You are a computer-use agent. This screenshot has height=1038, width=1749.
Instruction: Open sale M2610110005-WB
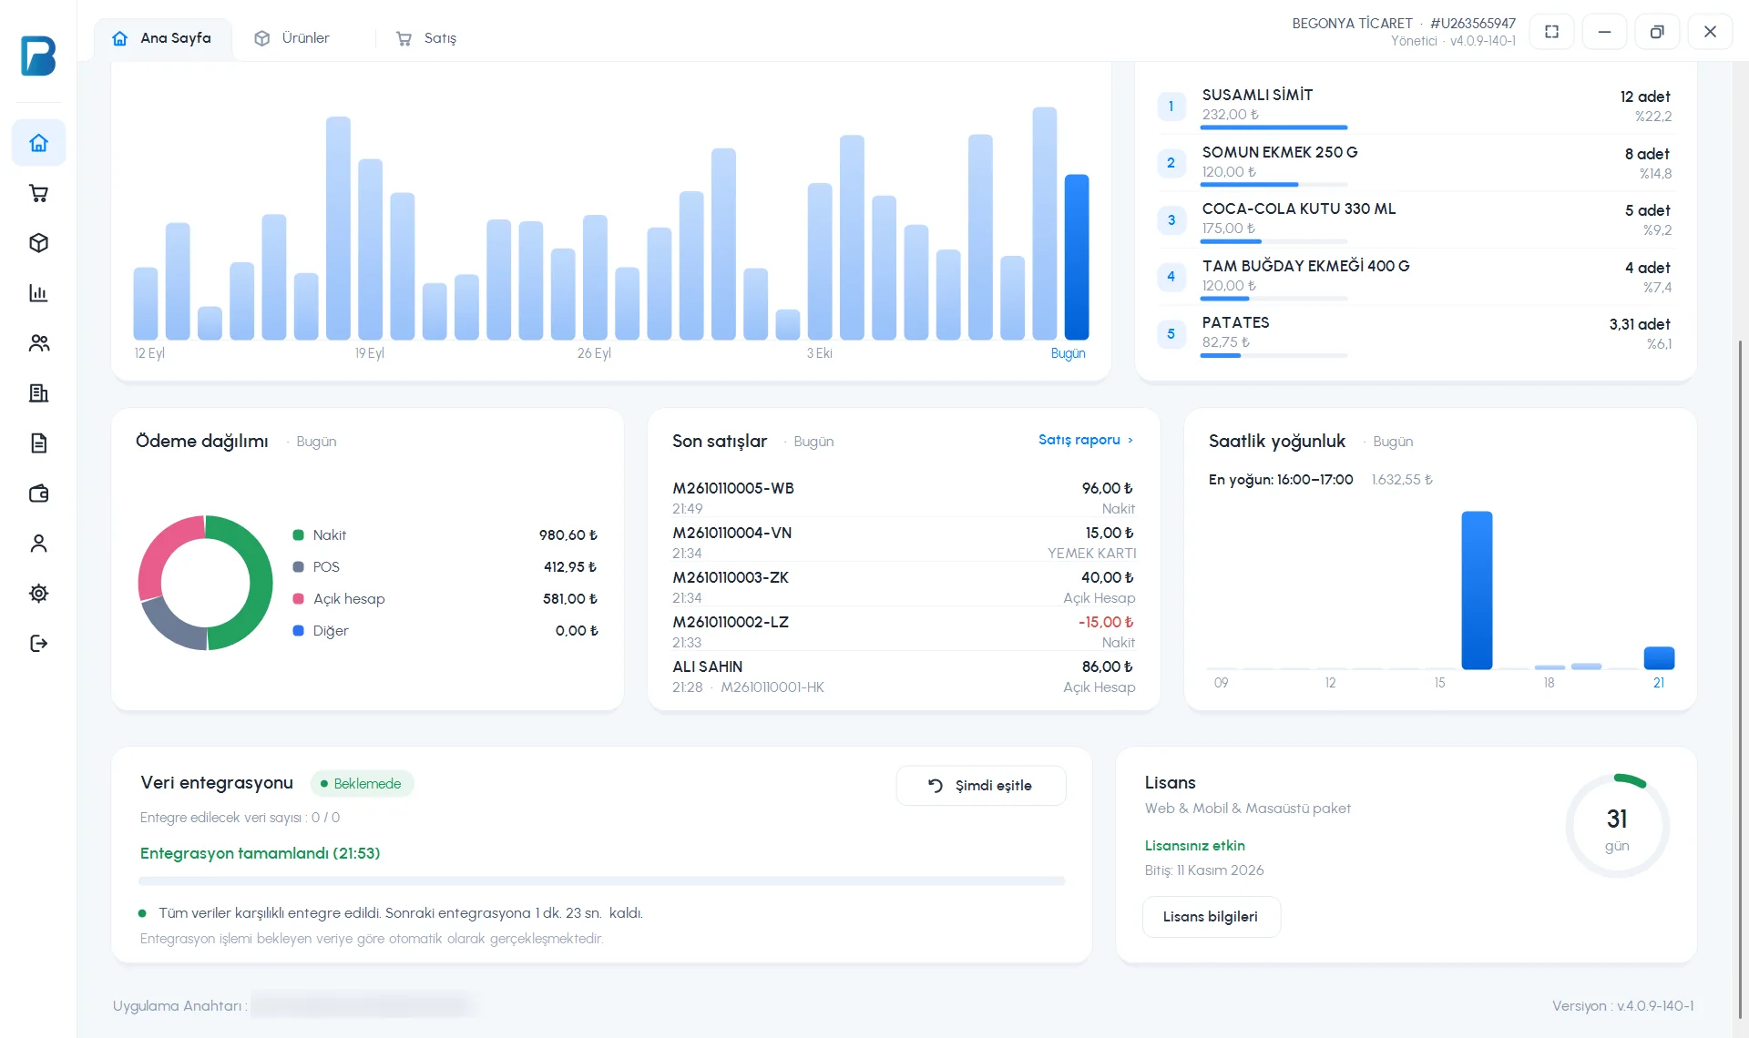(904, 497)
